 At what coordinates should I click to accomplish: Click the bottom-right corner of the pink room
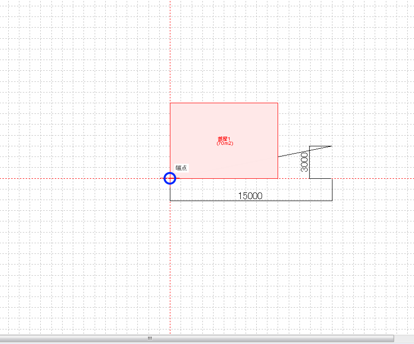tap(278, 178)
